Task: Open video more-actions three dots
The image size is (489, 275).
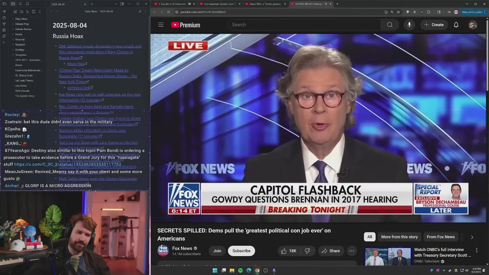Action: click(x=352, y=251)
